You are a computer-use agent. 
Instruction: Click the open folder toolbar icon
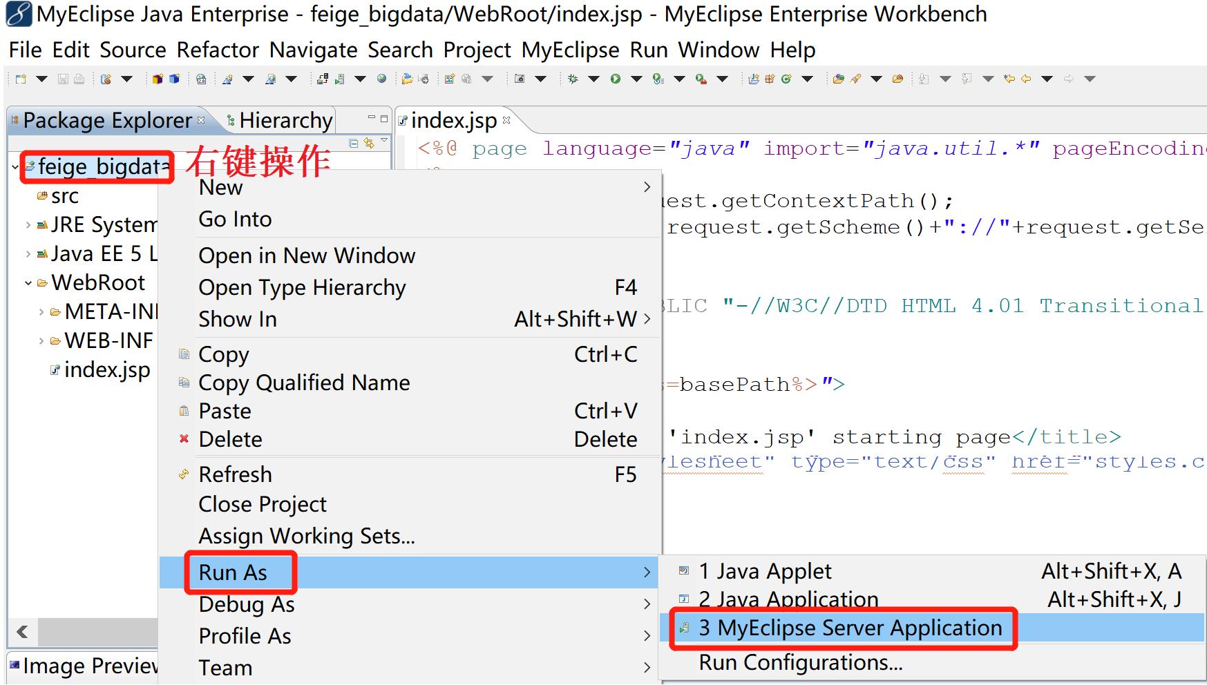tap(408, 79)
